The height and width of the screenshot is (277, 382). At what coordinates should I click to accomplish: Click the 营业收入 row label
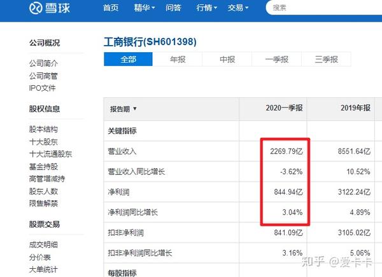(122, 151)
